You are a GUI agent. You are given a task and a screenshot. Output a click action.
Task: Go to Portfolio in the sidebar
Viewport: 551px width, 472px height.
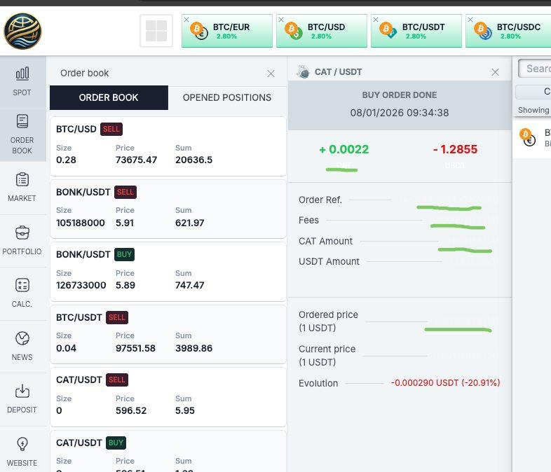[x=22, y=240]
